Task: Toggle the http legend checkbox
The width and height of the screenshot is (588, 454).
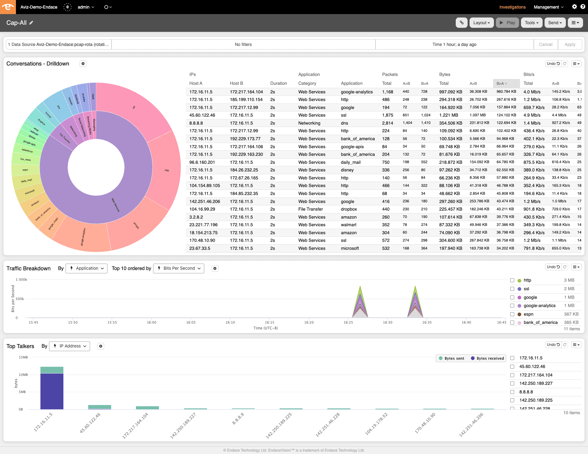Action: [512, 280]
